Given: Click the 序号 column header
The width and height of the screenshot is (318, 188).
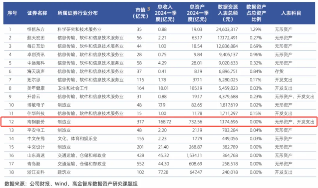Looking at the screenshot, I should (12, 13).
